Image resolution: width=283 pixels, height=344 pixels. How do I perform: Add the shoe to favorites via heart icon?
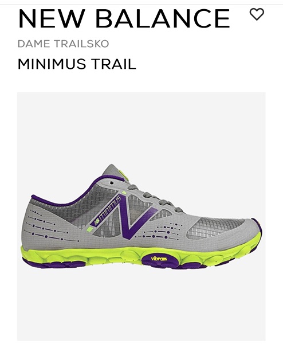click(x=257, y=14)
